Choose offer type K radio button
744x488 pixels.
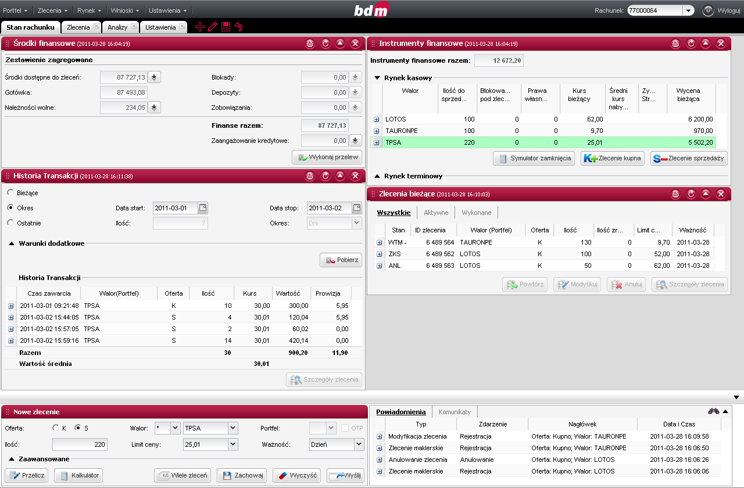56,428
